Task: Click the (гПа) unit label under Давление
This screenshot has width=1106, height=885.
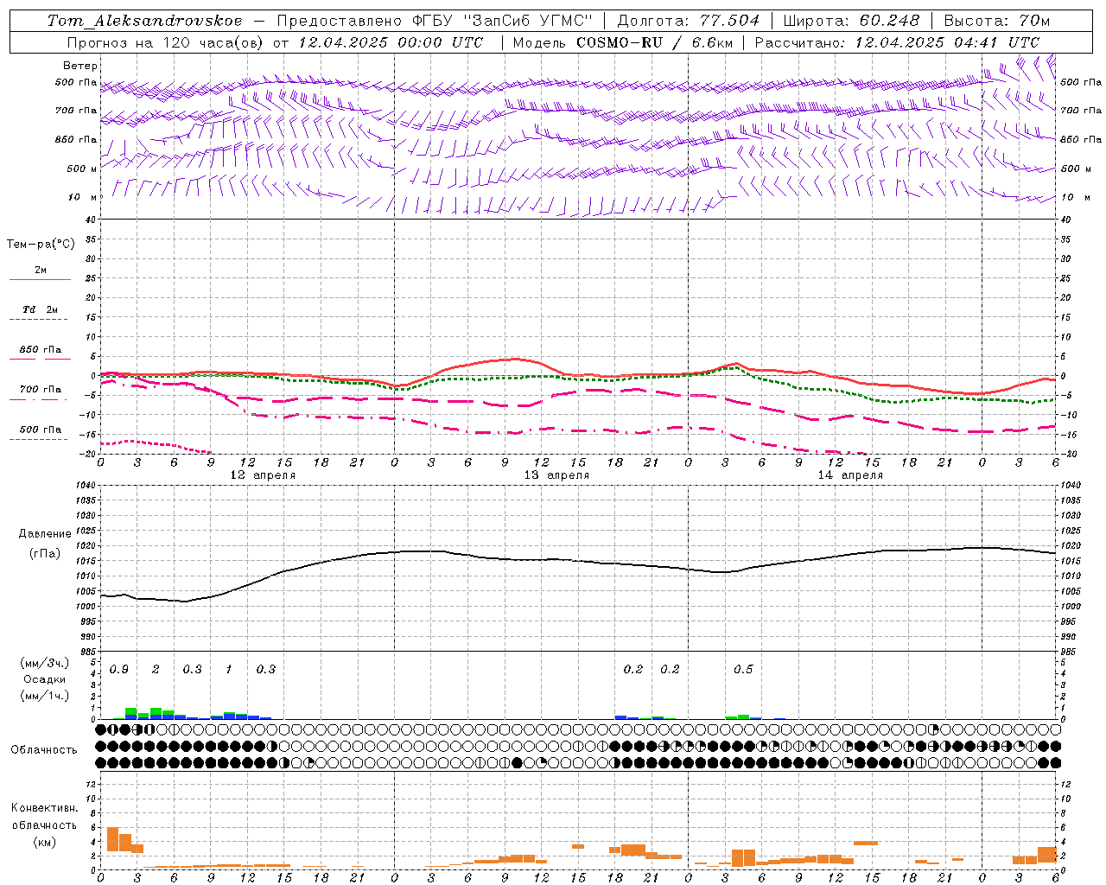Action: 45,553
